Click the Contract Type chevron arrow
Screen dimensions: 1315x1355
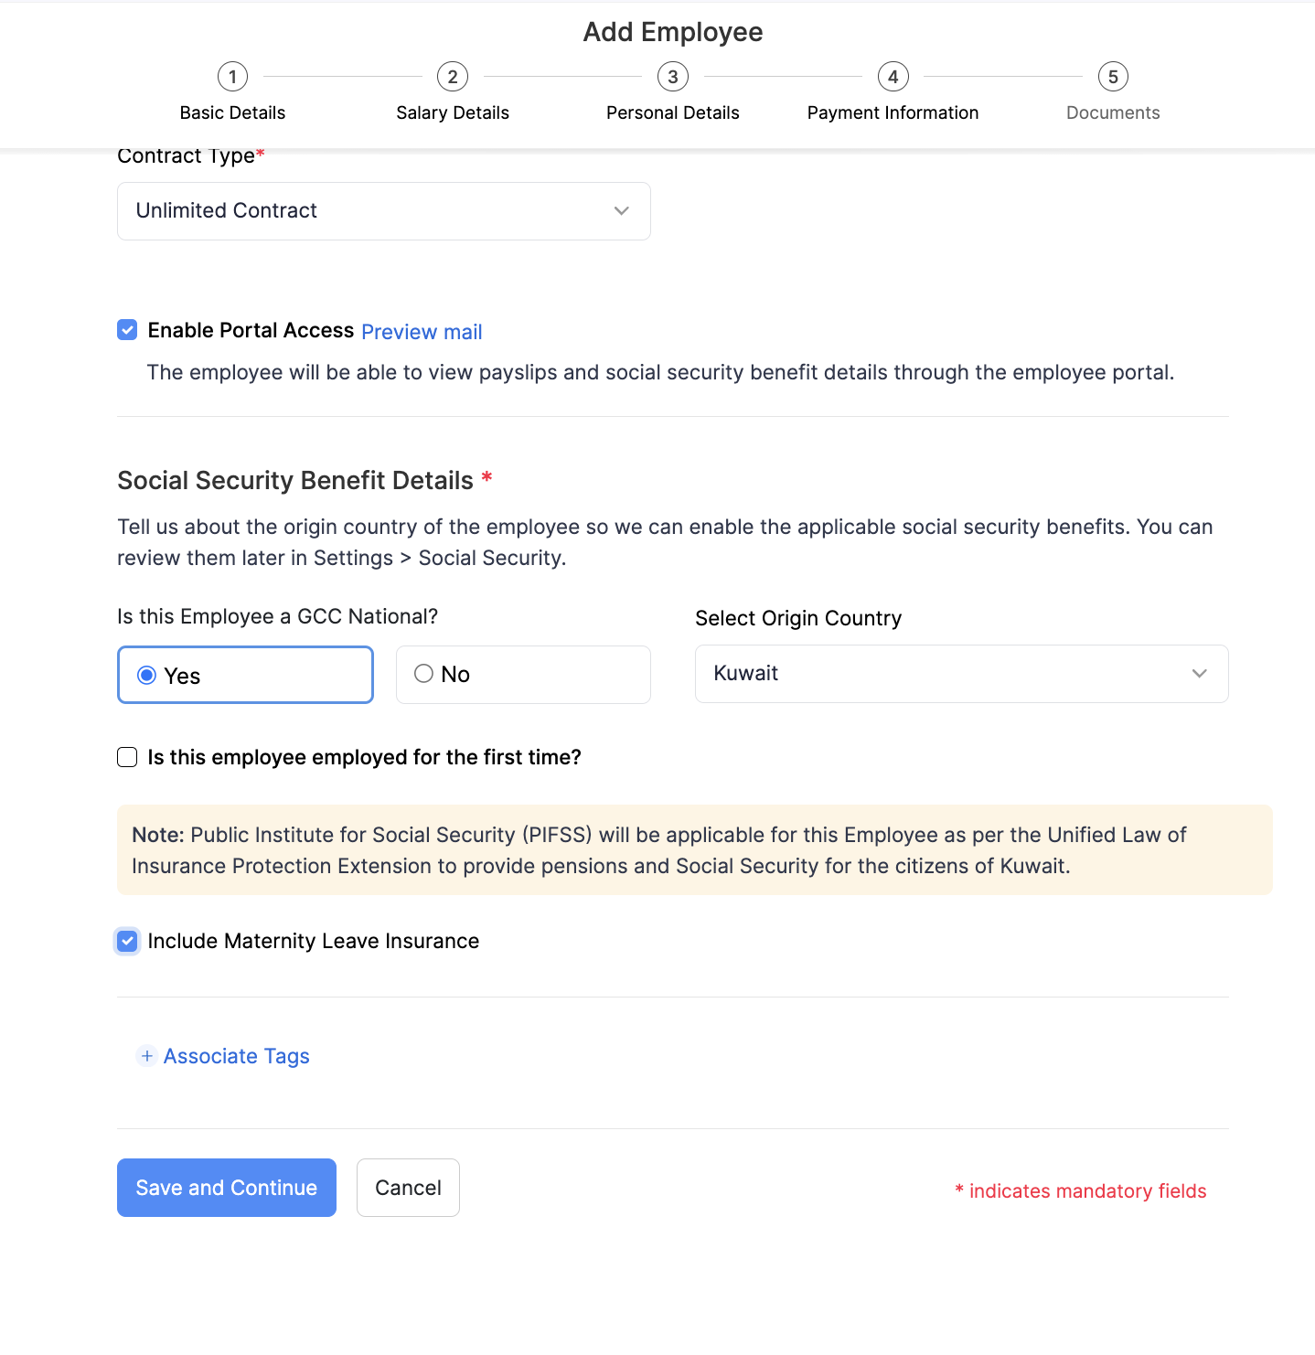pos(622,211)
